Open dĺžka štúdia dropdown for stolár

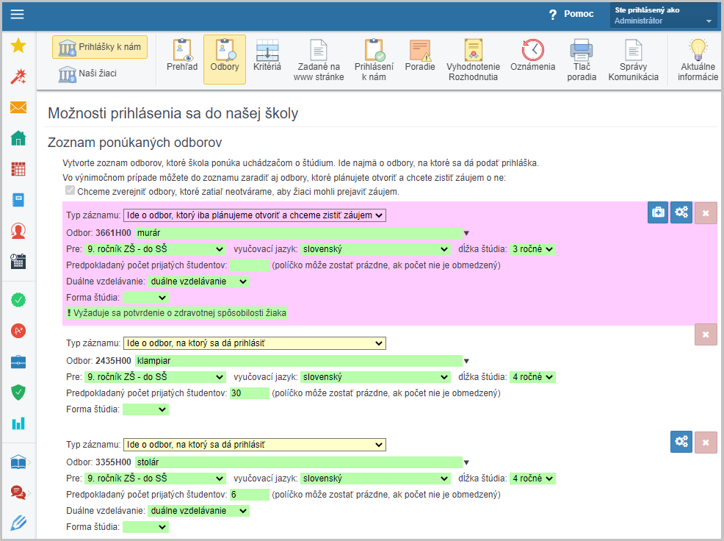coord(532,478)
